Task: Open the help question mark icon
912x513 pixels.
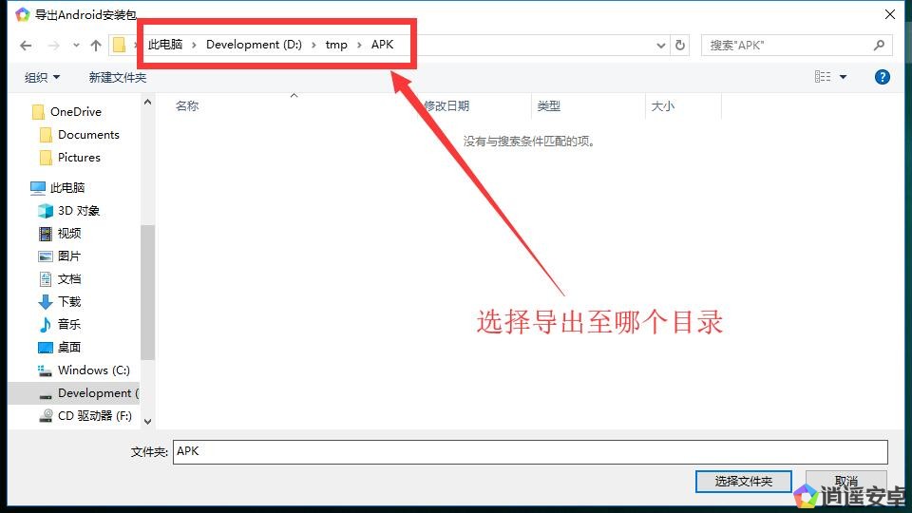Action: click(882, 77)
